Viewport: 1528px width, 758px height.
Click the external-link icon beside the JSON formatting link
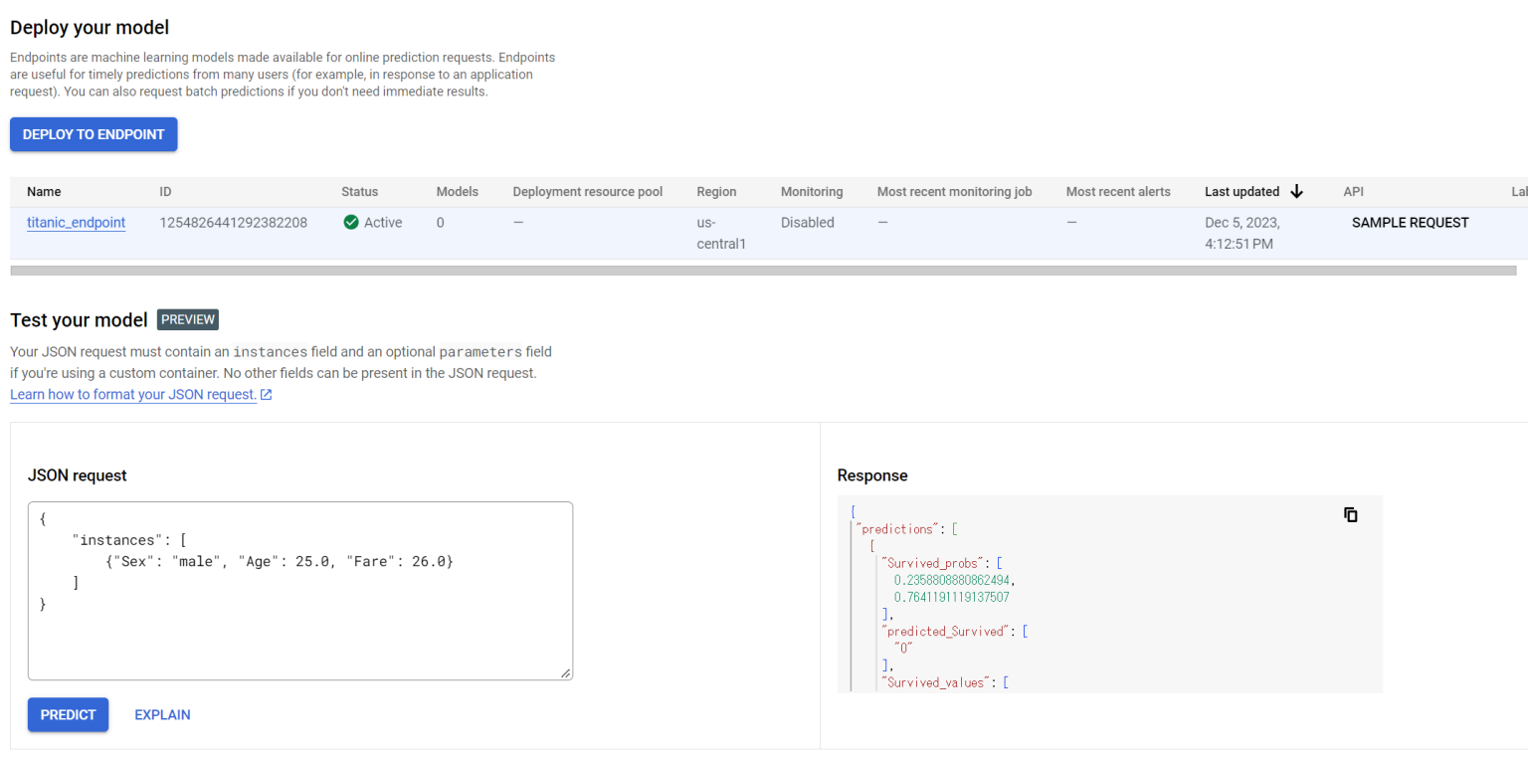pos(264,394)
